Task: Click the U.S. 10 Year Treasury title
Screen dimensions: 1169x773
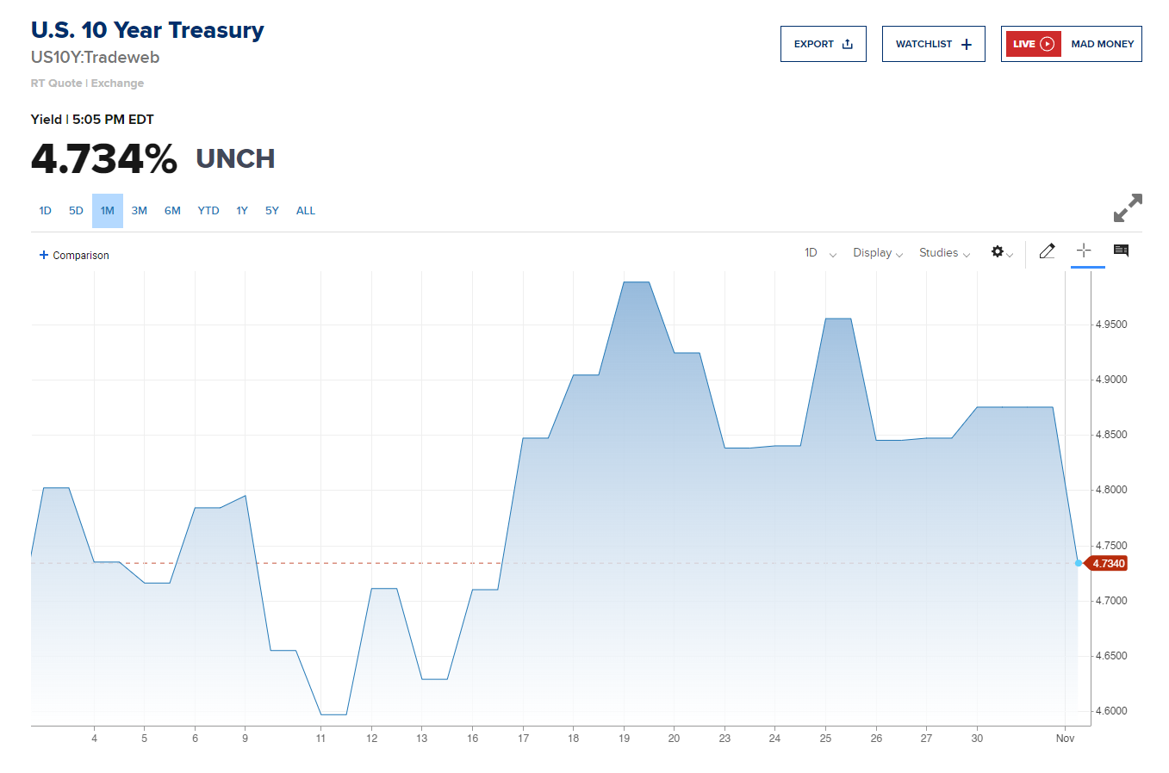Action: tap(147, 30)
